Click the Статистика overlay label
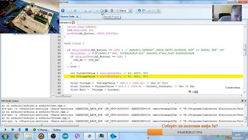 pos(232,87)
